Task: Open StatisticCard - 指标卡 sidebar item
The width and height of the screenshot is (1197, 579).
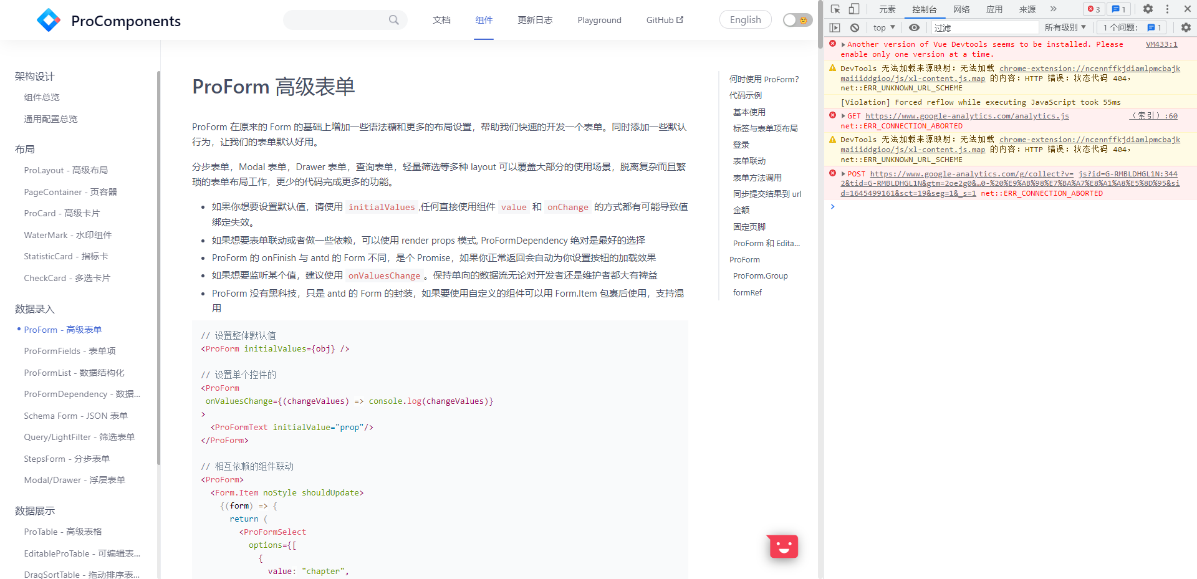Action: (x=66, y=256)
